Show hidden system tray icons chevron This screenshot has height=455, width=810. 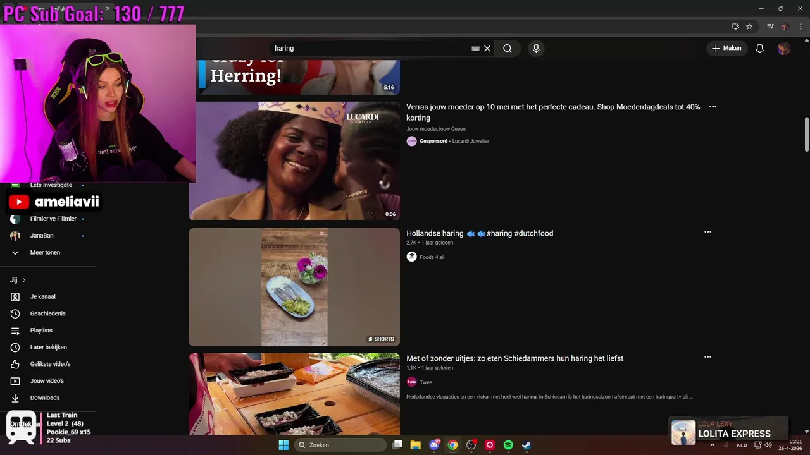tap(713, 445)
